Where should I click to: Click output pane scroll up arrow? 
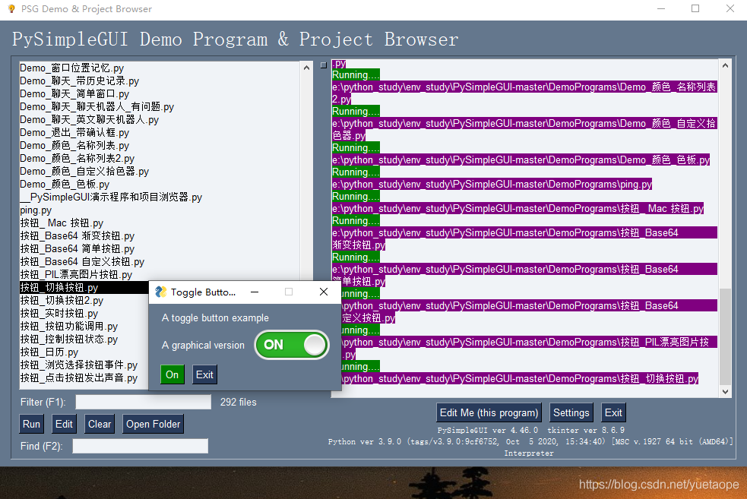[x=725, y=65]
